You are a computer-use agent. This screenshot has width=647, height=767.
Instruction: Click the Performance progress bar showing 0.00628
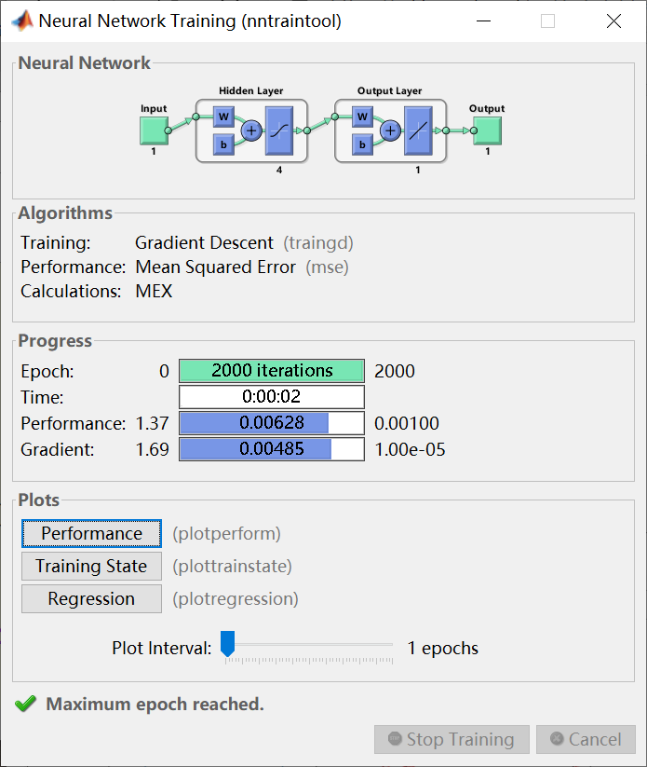[x=271, y=423]
